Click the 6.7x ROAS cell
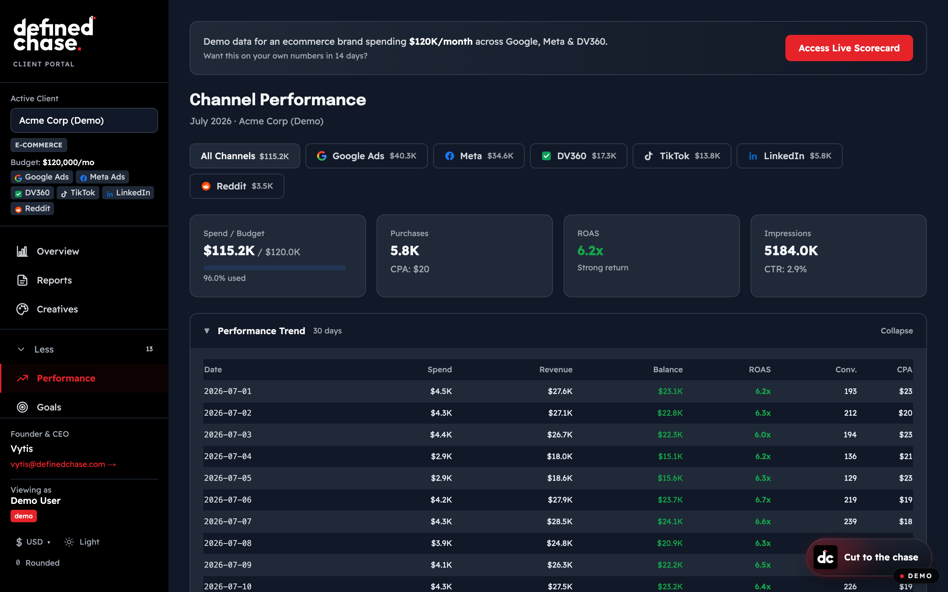 point(763,500)
